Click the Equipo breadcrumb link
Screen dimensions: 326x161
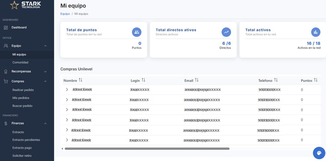point(65,14)
